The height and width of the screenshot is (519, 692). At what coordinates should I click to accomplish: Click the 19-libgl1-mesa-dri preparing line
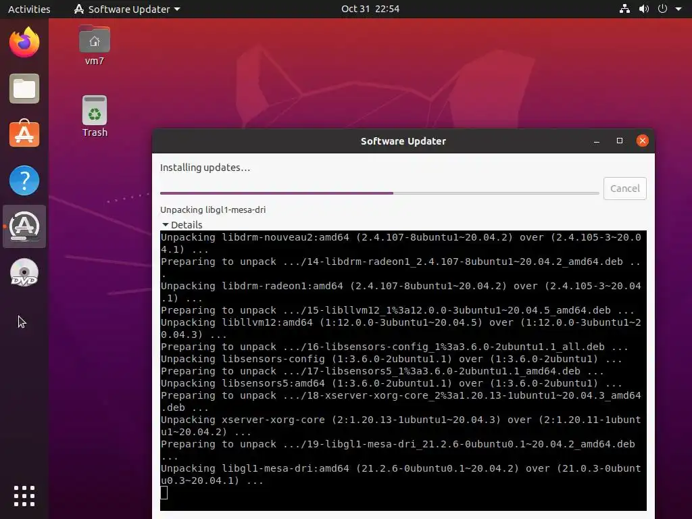[397, 450]
